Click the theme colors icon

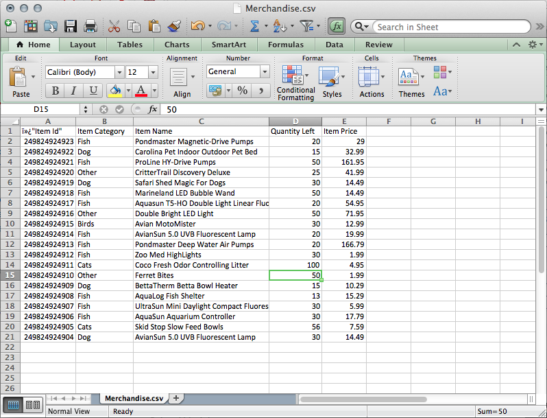tap(440, 72)
